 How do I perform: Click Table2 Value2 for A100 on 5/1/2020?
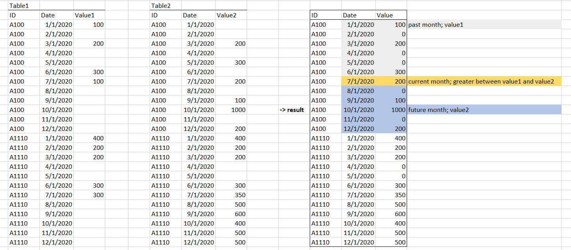pyautogui.click(x=231, y=62)
